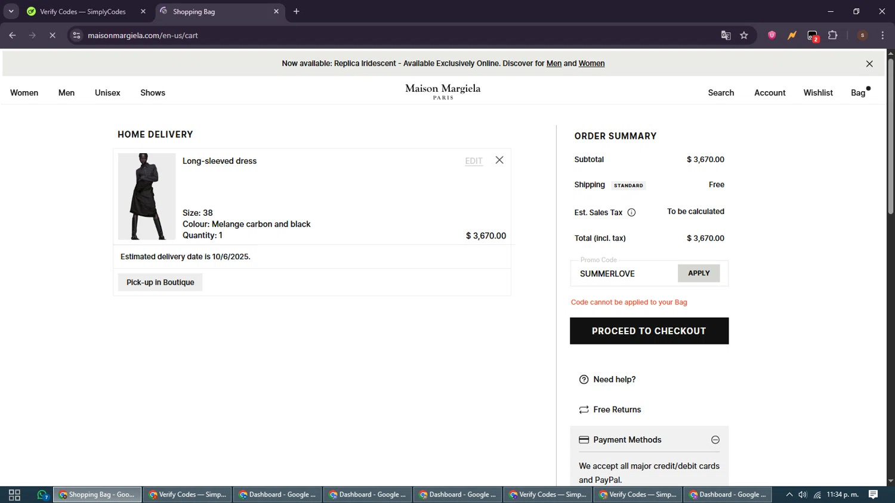Open a new browser tab
Image resolution: width=895 pixels, height=503 pixels.
(297, 11)
